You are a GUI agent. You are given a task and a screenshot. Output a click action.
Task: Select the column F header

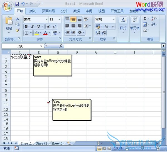tap(77, 52)
